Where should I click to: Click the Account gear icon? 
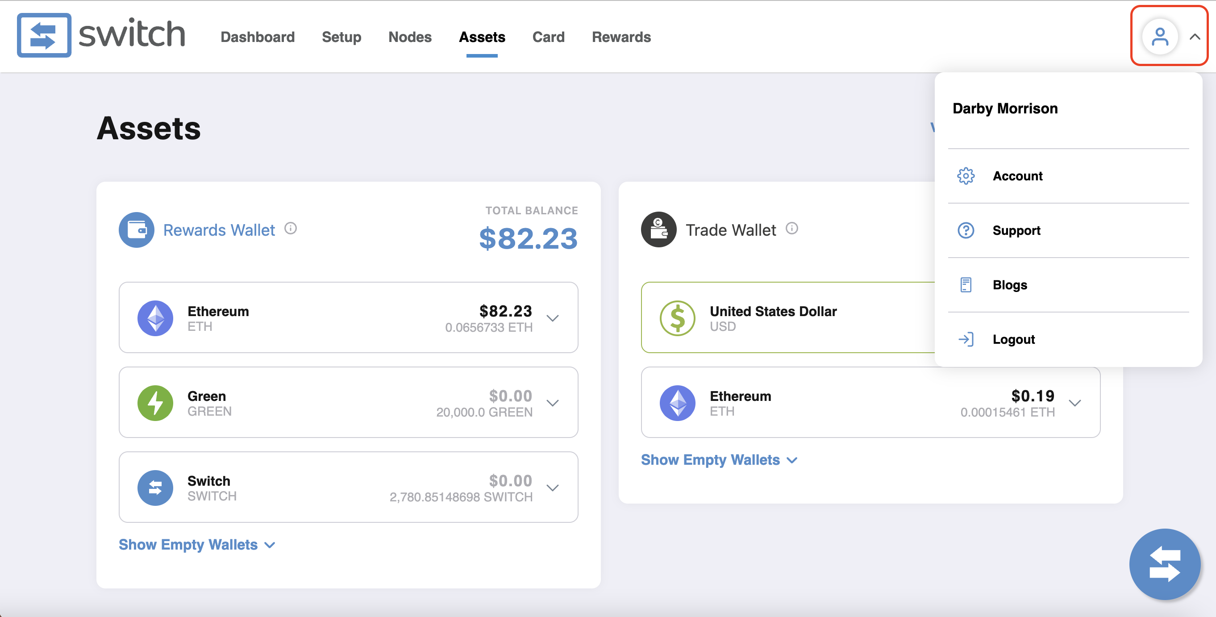point(966,176)
